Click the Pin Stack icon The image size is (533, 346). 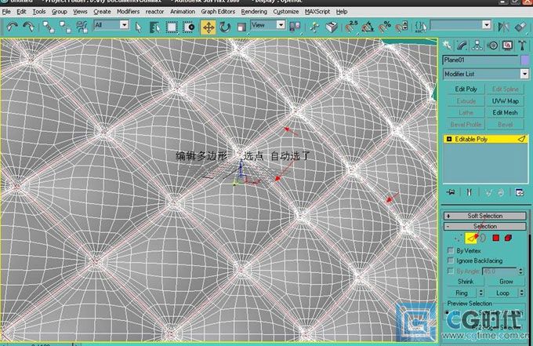451,191
